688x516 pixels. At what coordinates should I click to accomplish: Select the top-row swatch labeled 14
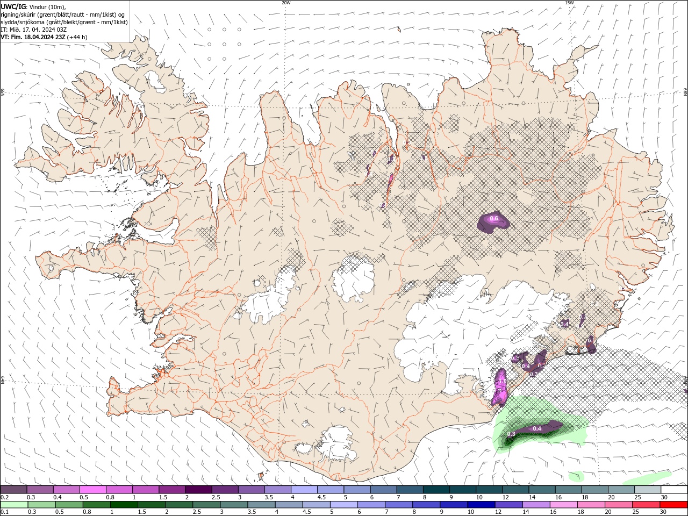[x=542, y=490]
